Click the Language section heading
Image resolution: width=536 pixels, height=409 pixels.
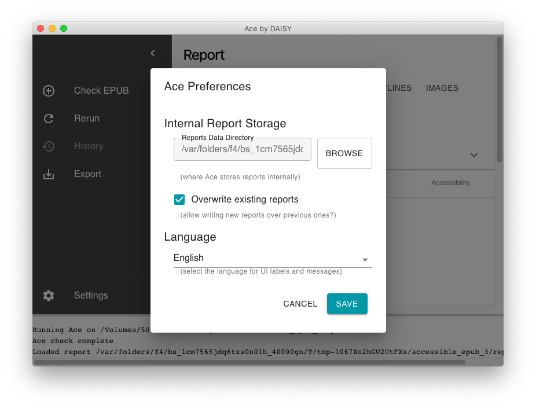tap(190, 237)
